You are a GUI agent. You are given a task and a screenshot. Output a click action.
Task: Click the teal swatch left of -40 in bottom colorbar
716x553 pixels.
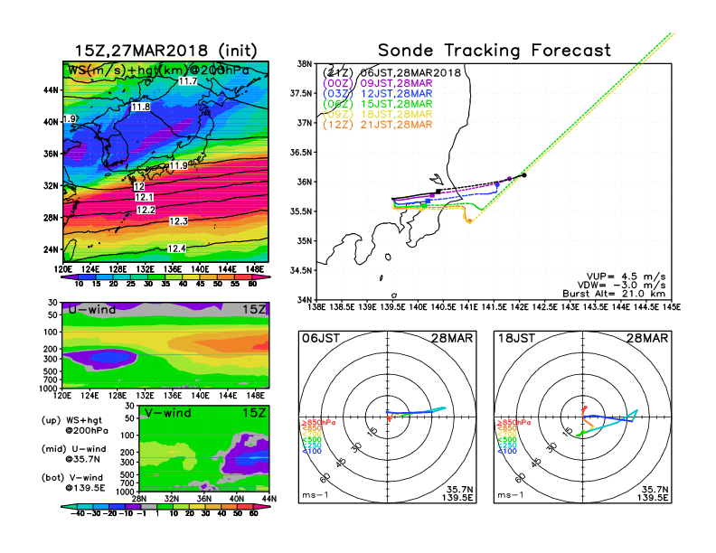click(x=69, y=506)
